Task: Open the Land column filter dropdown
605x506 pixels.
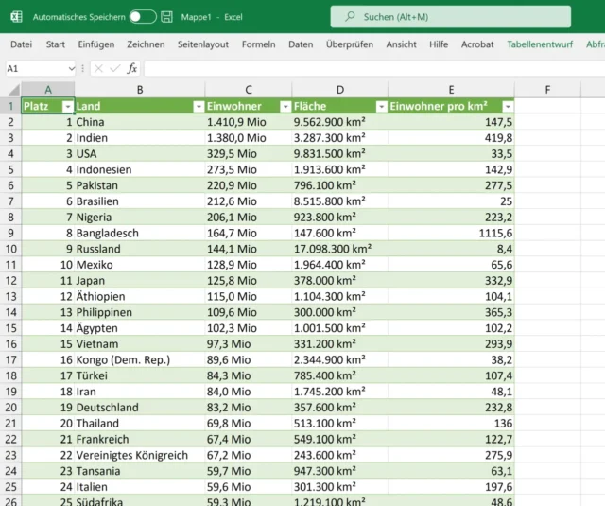Action: click(x=198, y=107)
